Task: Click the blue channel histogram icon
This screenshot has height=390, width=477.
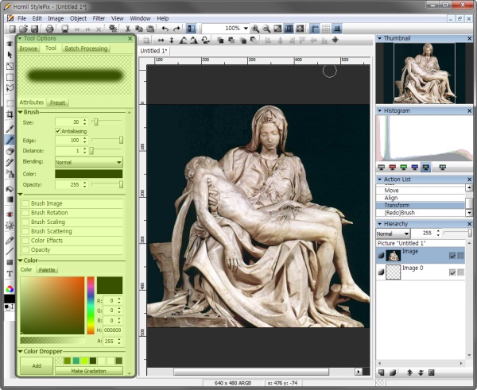Action: click(414, 167)
